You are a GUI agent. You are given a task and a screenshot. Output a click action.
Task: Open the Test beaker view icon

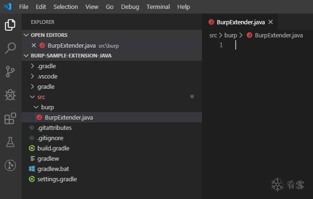pos(10,142)
